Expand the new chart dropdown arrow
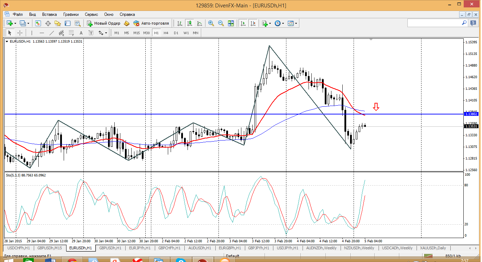Screen dimensions: 482x262 click(15, 23)
